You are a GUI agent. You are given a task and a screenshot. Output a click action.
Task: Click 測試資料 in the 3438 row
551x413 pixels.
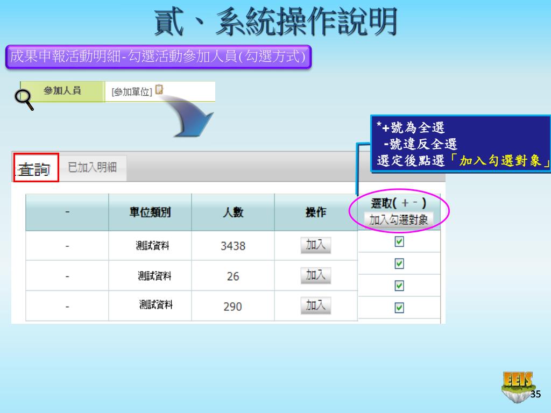[x=152, y=245]
